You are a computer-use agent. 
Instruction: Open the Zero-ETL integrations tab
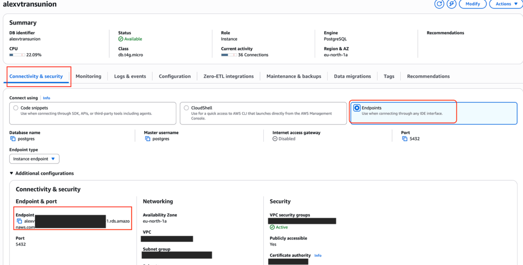pos(229,76)
